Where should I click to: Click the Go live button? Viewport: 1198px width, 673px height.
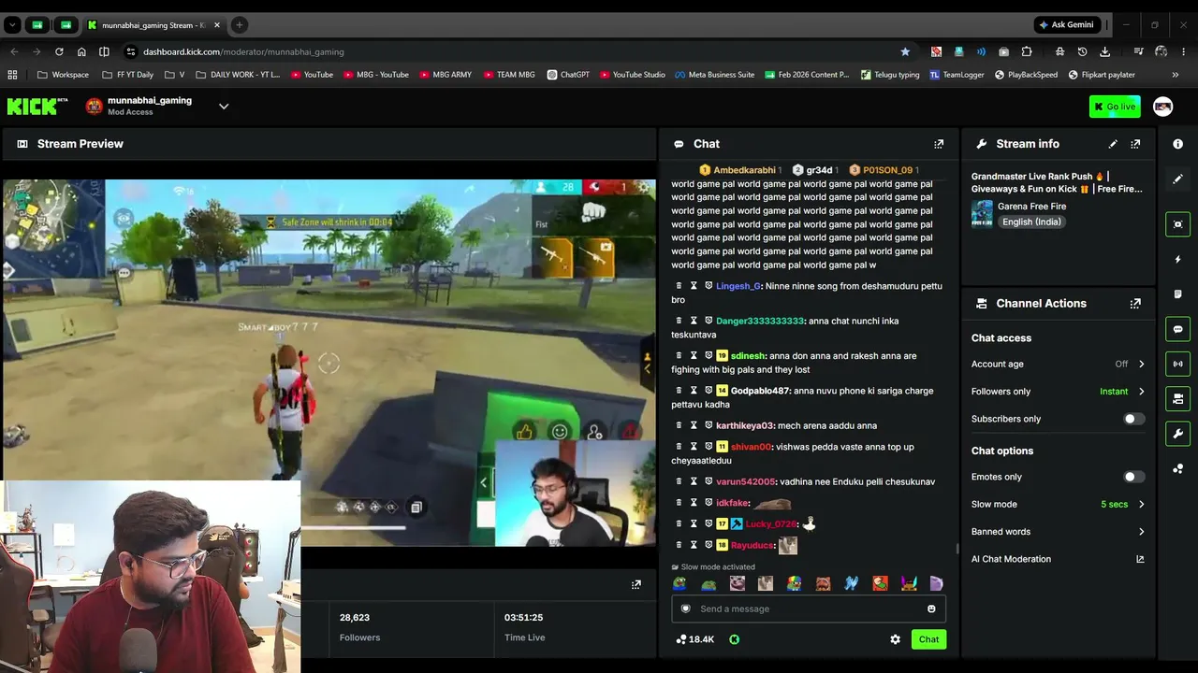(x=1115, y=107)
